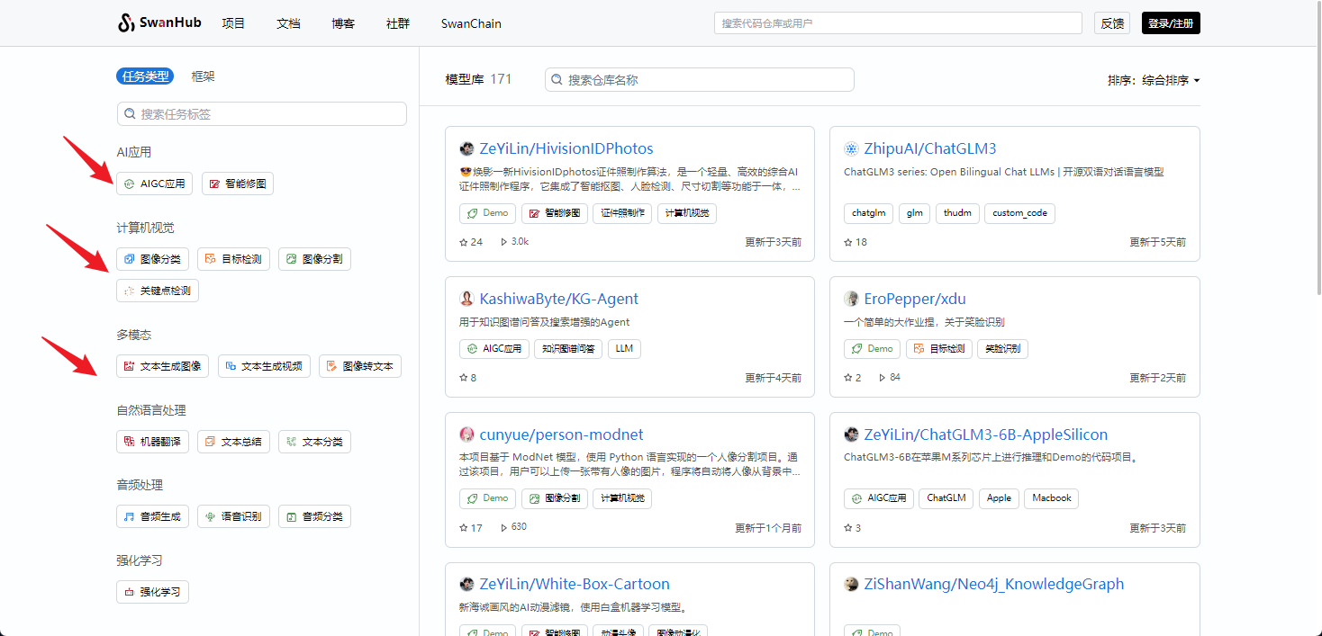Focus the 搜索仓库名称 input field
Screen dimensions: 1322x636
pos(700,80)
